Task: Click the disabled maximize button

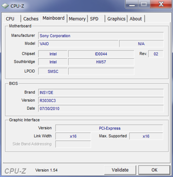Action: (144, 4)
